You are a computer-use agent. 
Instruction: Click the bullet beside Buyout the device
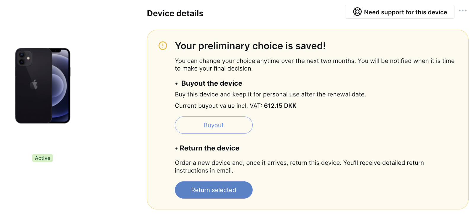[177, 84]
